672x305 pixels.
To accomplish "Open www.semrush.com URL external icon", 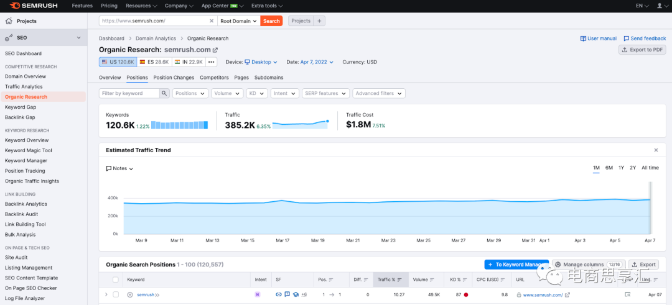I will click(567, 294).
